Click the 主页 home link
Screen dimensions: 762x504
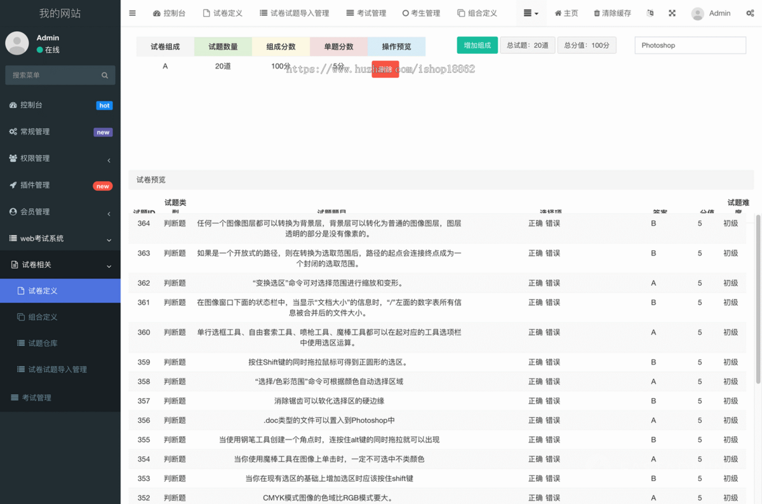(566, 13)
